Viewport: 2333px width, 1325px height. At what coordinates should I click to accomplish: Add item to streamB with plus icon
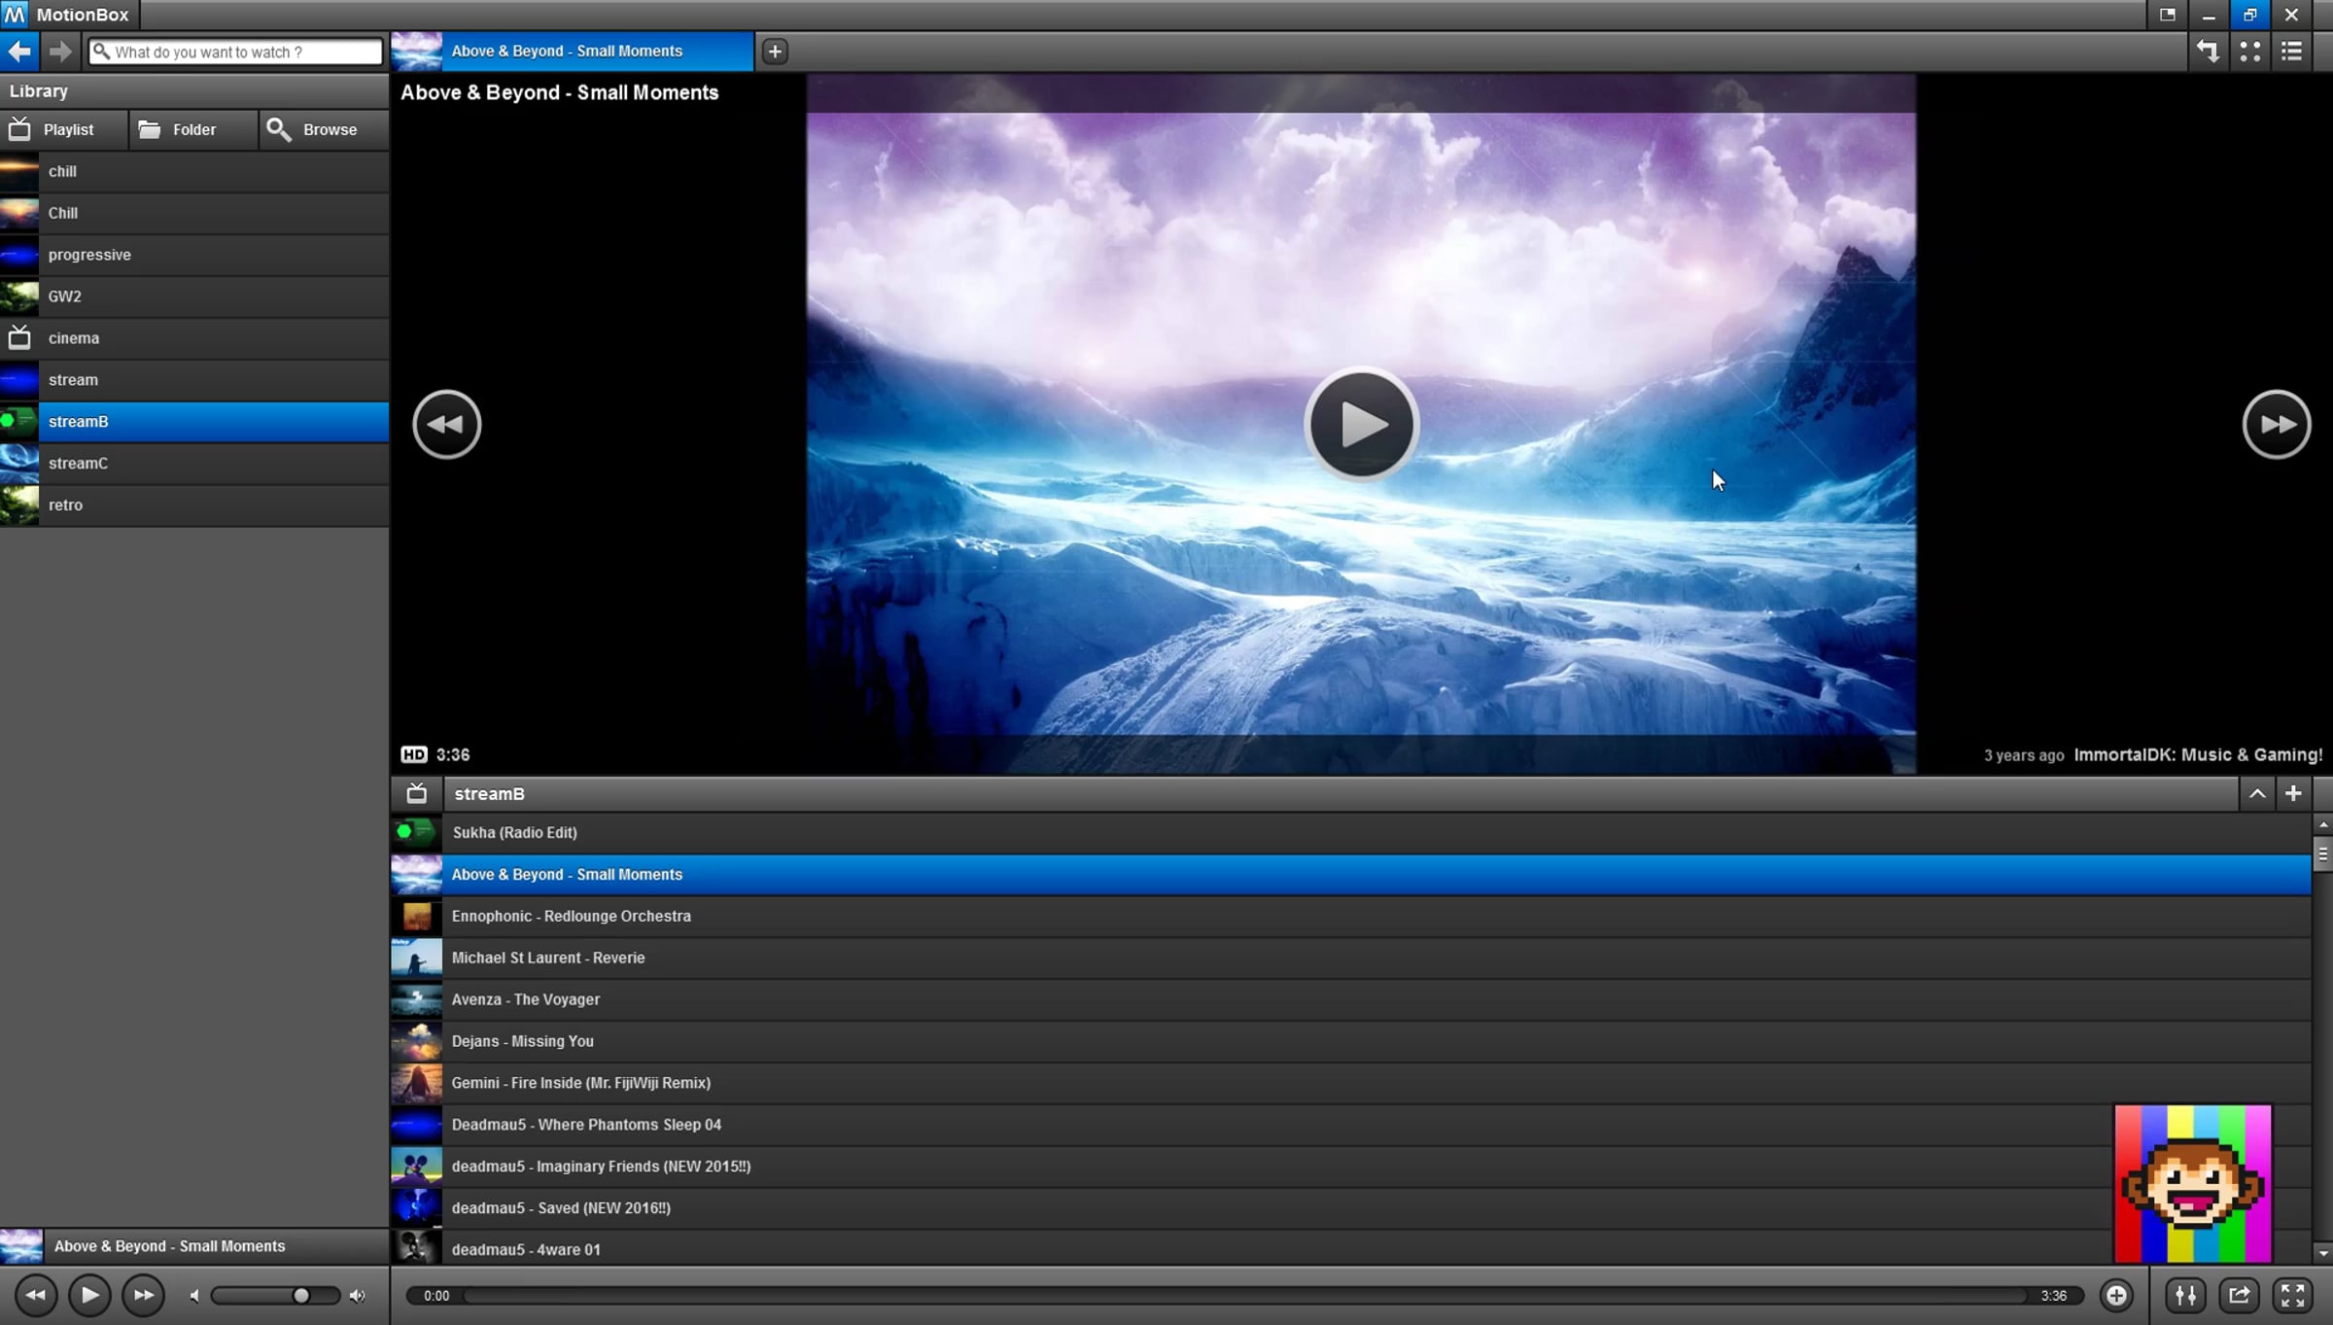coord(2293,793)
